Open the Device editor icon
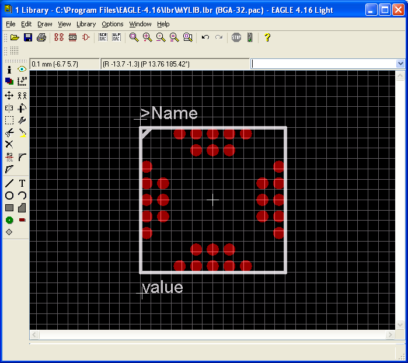 tap(59, 37)
